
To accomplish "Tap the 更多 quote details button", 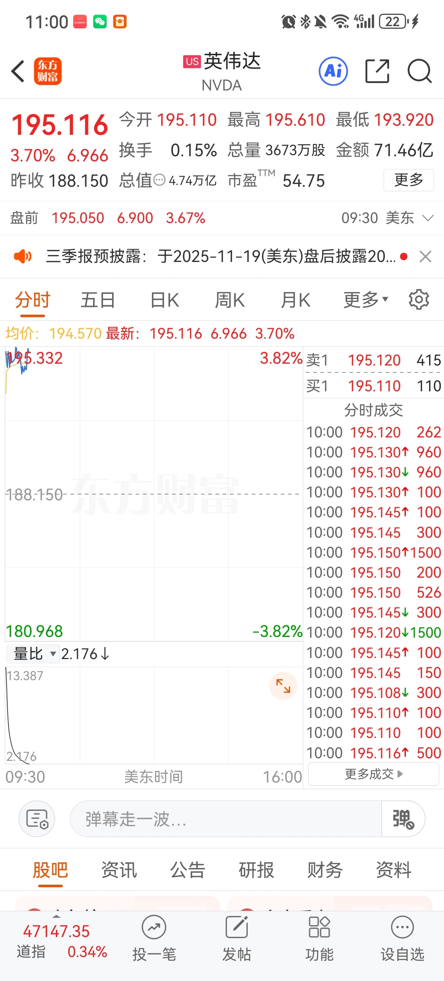I will 409,180.
